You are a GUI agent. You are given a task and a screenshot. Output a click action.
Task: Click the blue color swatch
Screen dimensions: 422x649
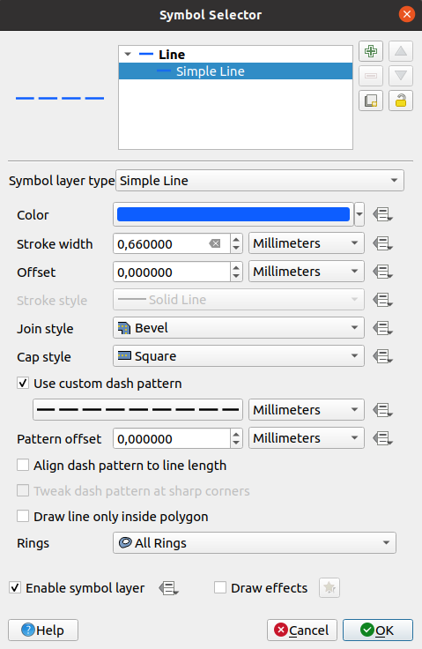(233, 214)
